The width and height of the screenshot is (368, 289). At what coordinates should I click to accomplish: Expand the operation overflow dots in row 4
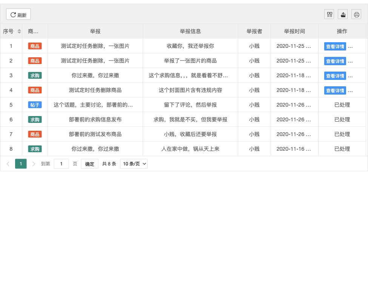tap(350, 92)
